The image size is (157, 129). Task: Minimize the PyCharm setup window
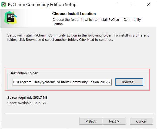(x=117, y=4)
